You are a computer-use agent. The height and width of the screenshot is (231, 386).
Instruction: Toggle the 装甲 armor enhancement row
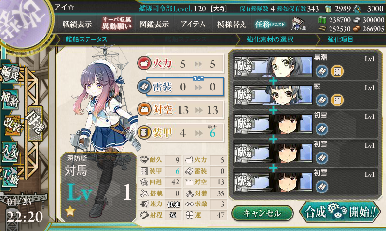click(x=180, y=133)
